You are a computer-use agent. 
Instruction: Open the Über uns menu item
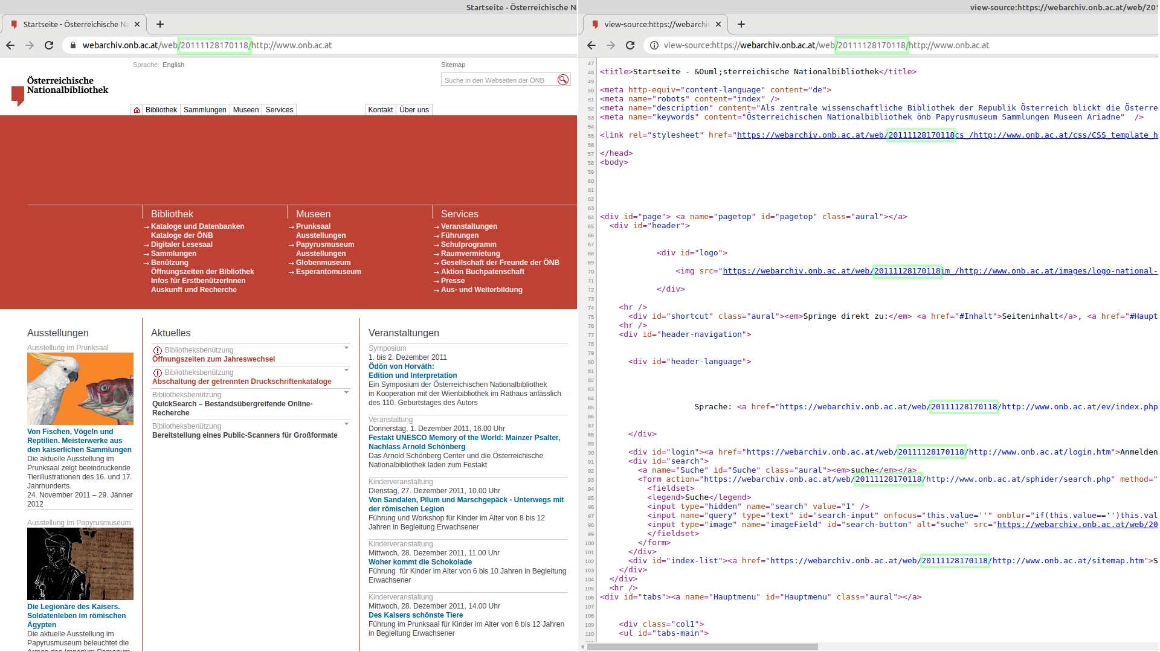tap(414, 110)
